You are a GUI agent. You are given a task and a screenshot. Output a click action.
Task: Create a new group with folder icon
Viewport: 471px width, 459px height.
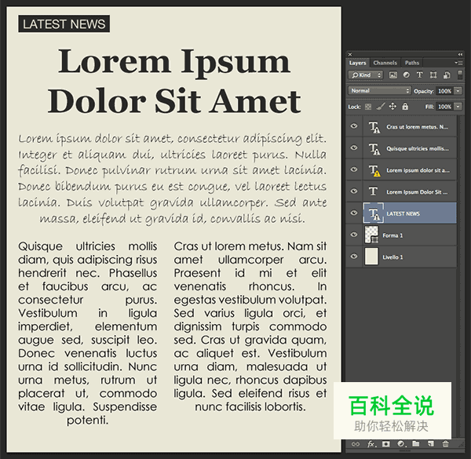pos(415,444)
